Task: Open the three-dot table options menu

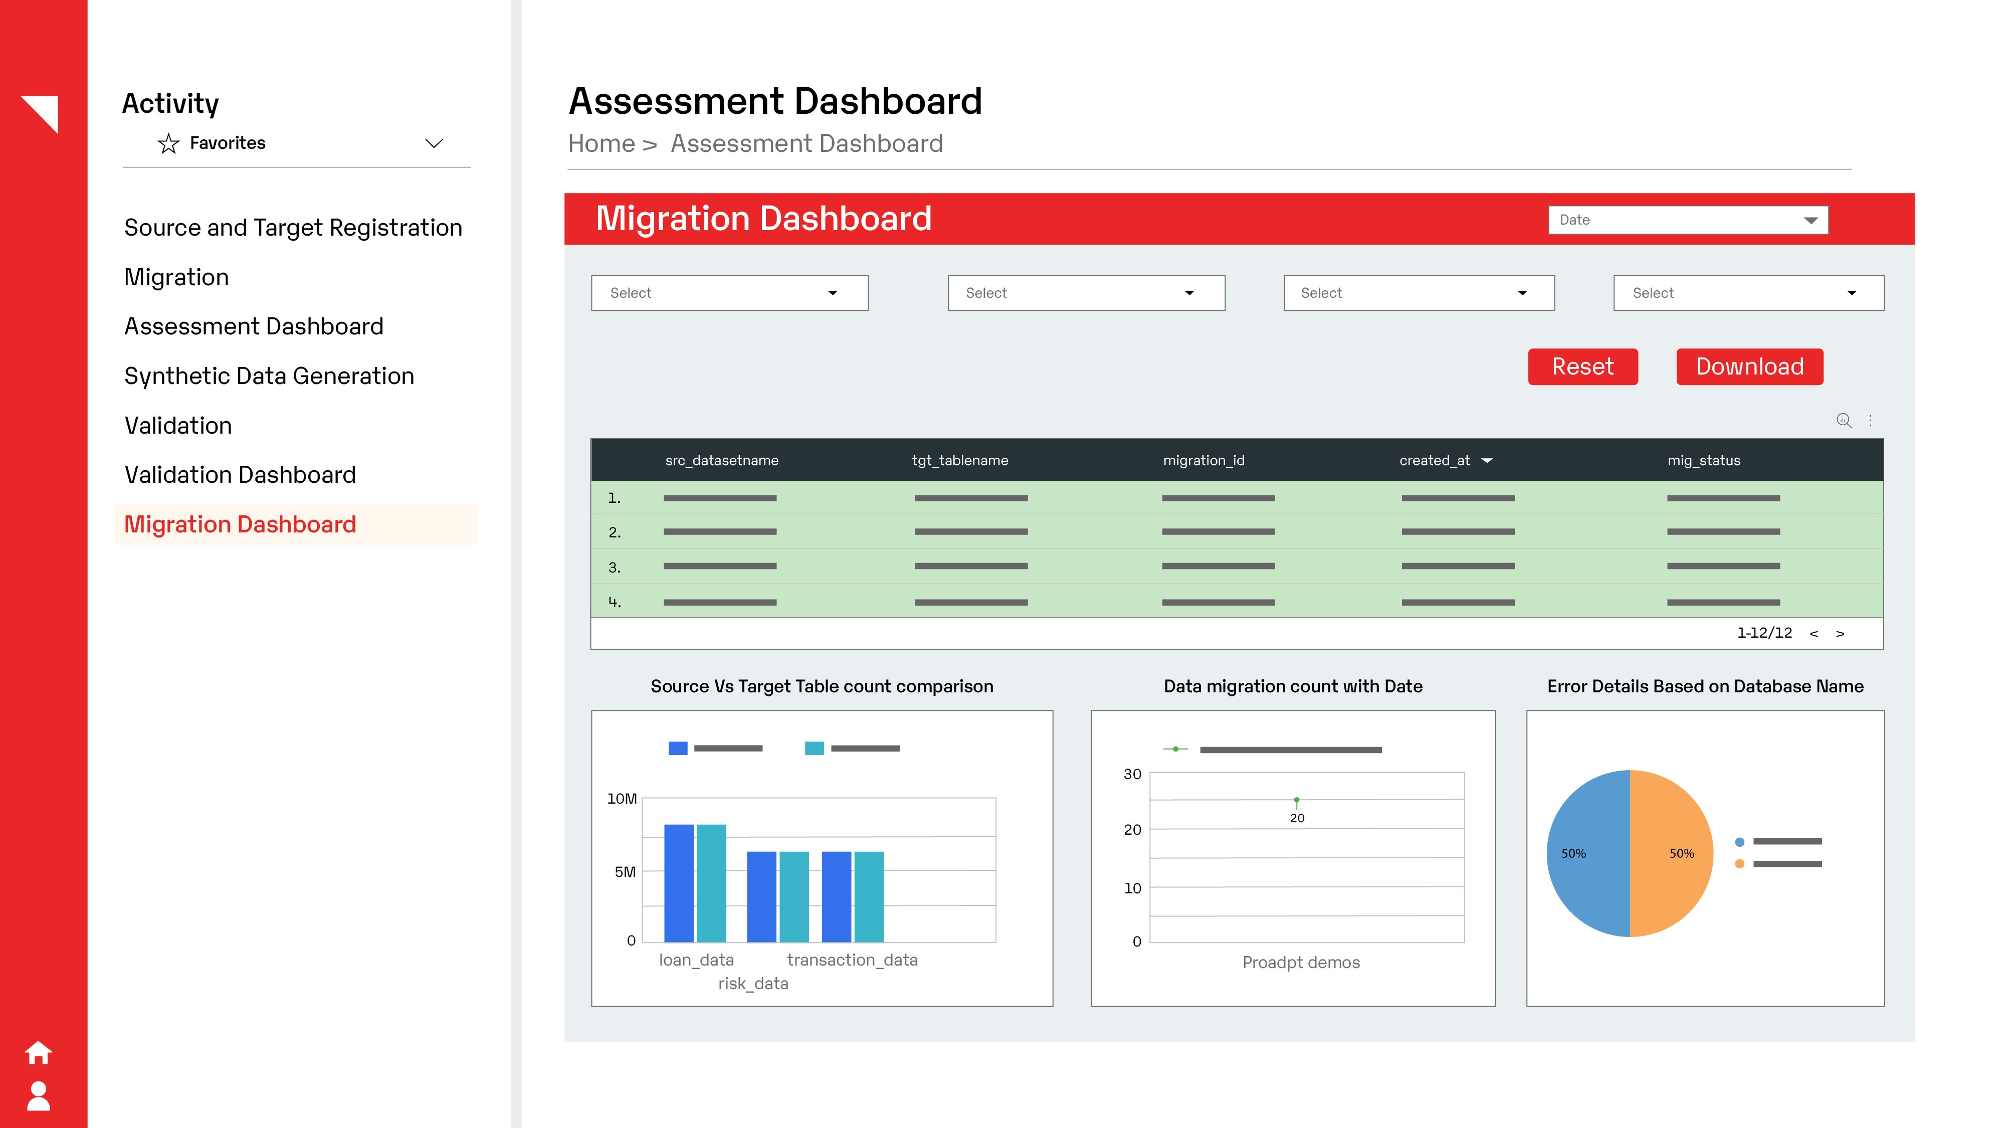Action: coord(1870,421)
